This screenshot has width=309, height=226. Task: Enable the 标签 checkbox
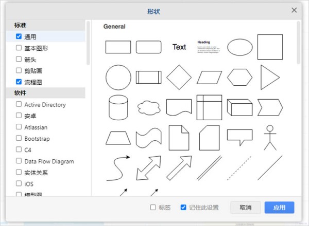pos(153,208)
